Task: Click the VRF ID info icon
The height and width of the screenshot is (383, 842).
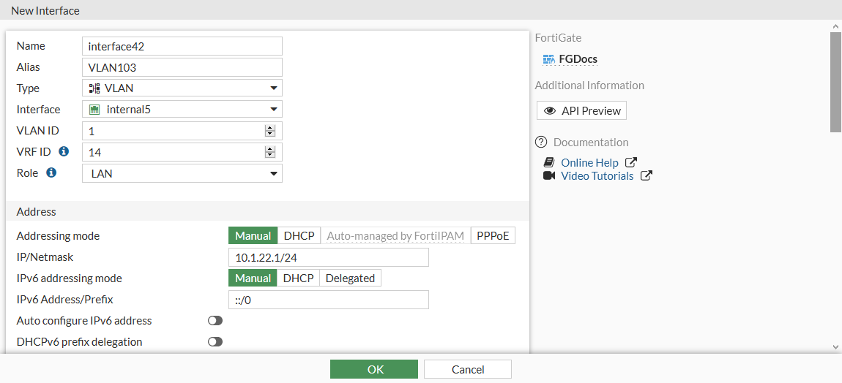Action: pos(64,152)
